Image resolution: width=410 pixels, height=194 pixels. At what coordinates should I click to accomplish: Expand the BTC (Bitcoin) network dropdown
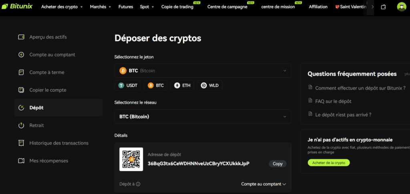(x=203, y=117)
